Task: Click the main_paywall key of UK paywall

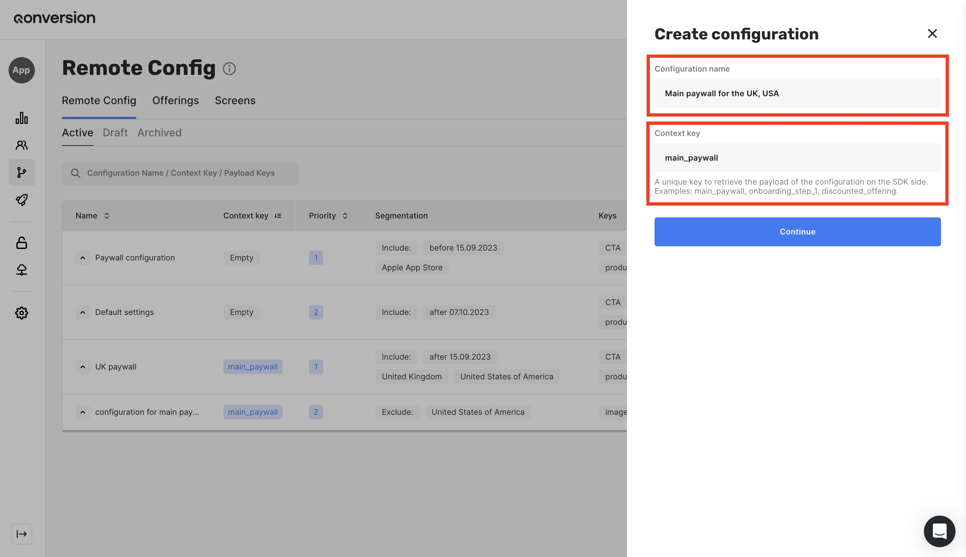Action: click(253, 367)
